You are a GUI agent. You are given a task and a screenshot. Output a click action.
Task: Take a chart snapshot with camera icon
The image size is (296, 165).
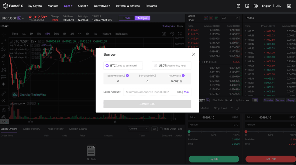click(x=164, y=34)
